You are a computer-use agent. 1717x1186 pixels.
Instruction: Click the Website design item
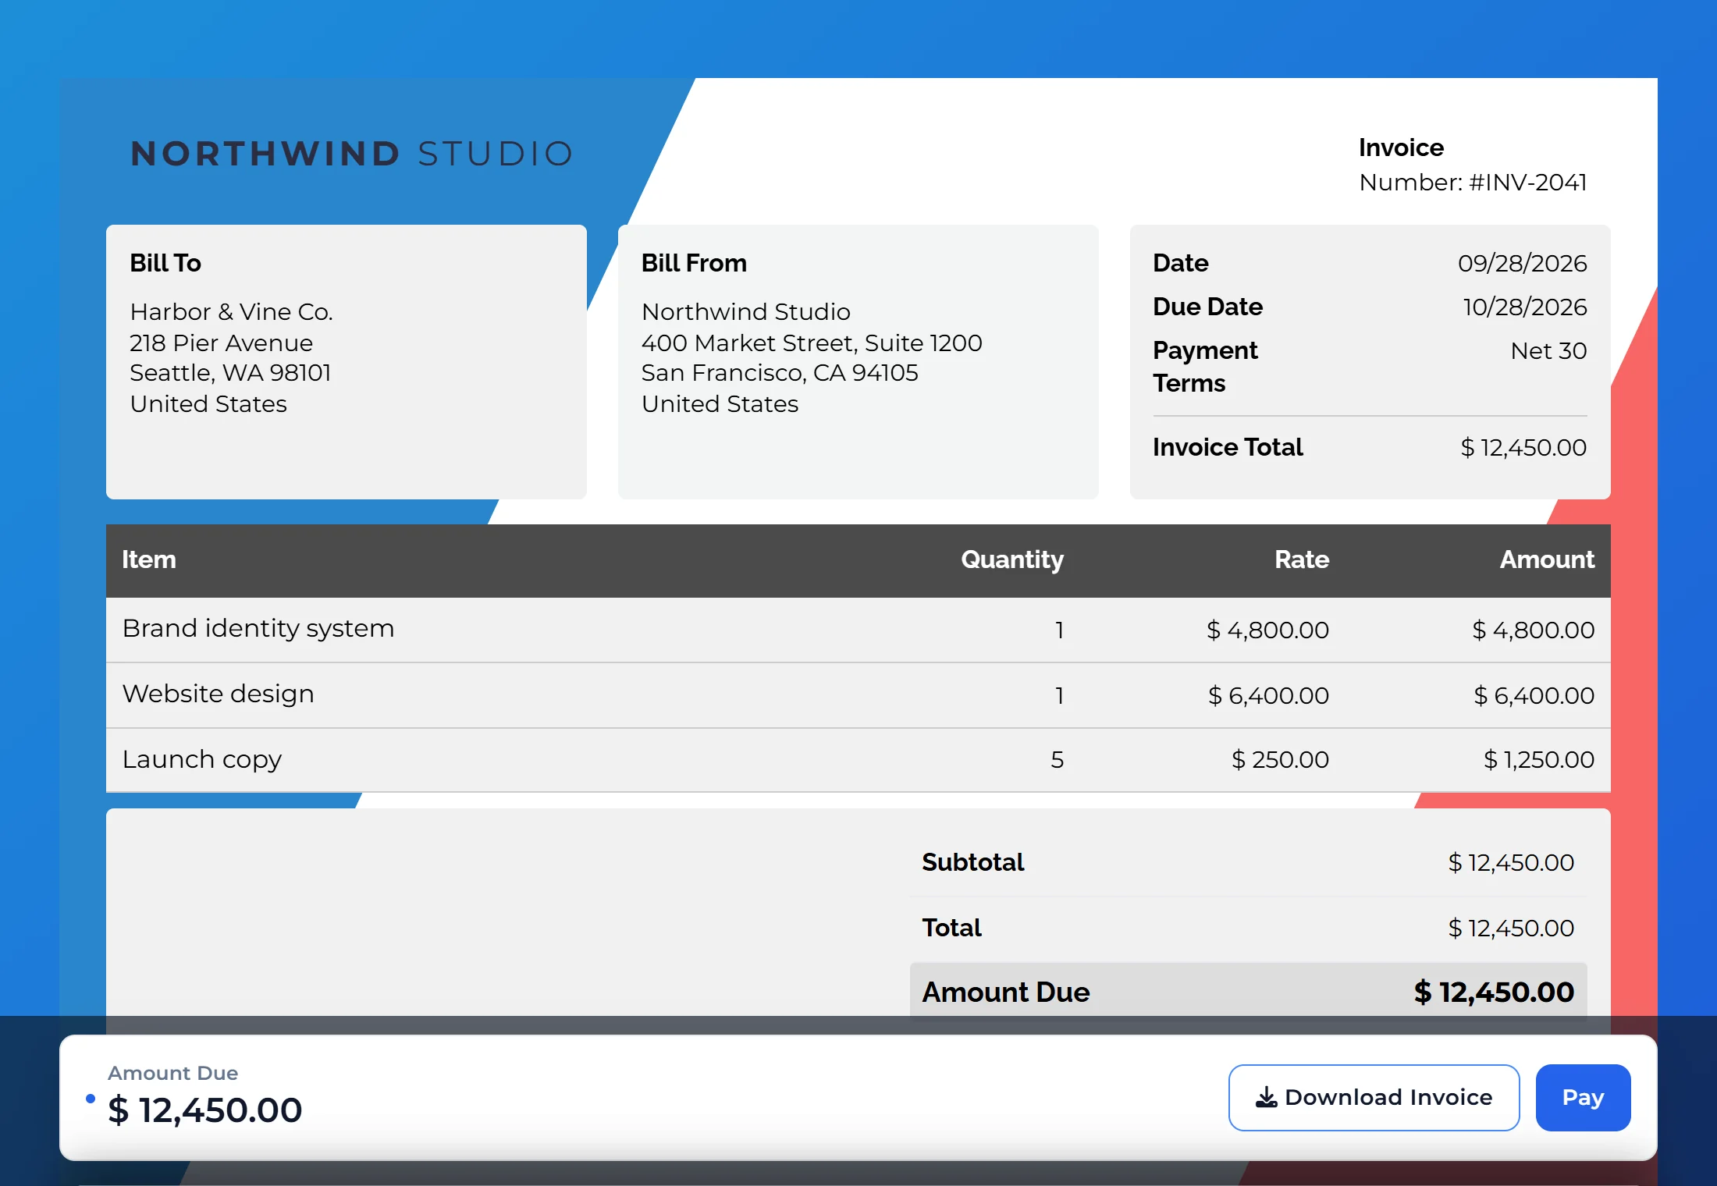(x=219, y=694)
